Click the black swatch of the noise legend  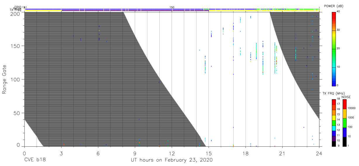pyautogui.click(x=345, y=142)
